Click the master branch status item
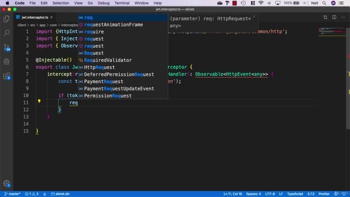The width and height of the screenshot is (350, 197). (12, 194)
